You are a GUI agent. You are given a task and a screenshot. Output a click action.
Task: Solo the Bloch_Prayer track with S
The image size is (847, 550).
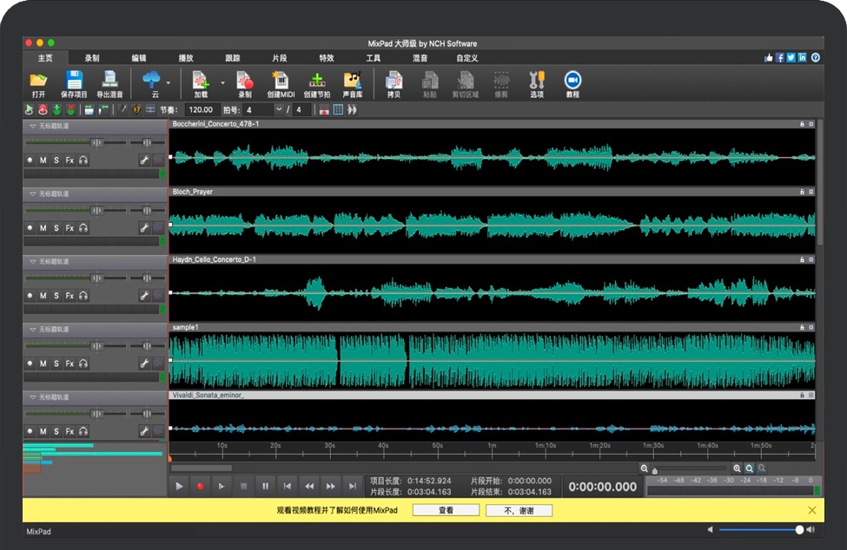pyautogui.click(x=56, y=228)
